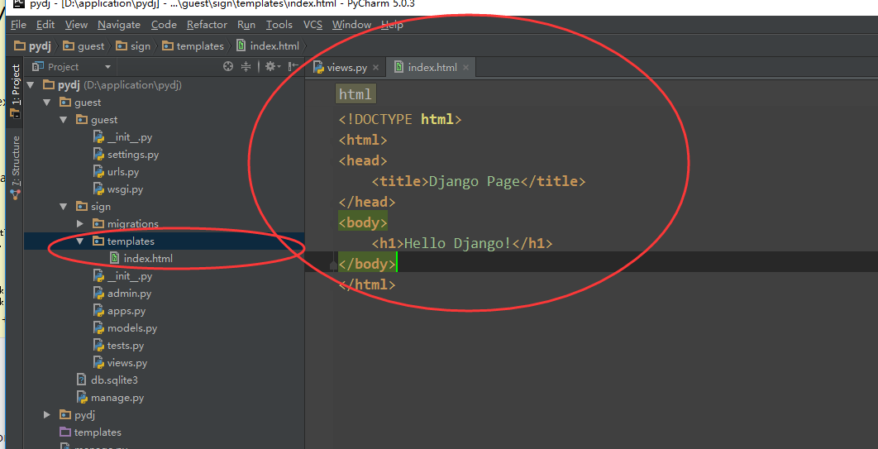Click the code folding marker beside </body>
This screenshot has width=878, height=449.
point(334,265)
